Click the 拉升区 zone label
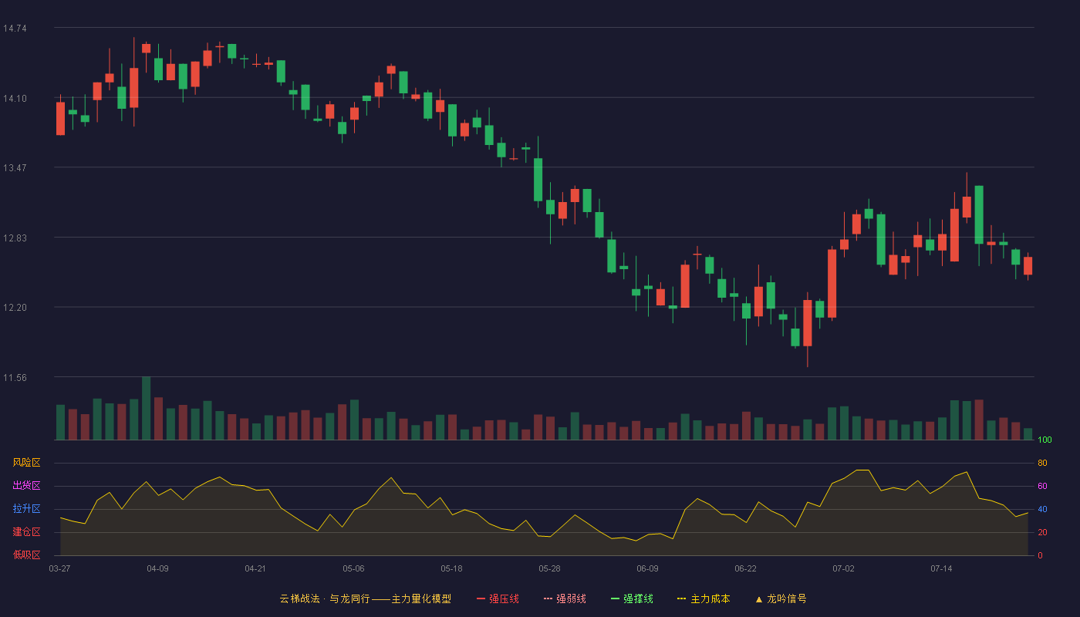 (x=27, y=509)
